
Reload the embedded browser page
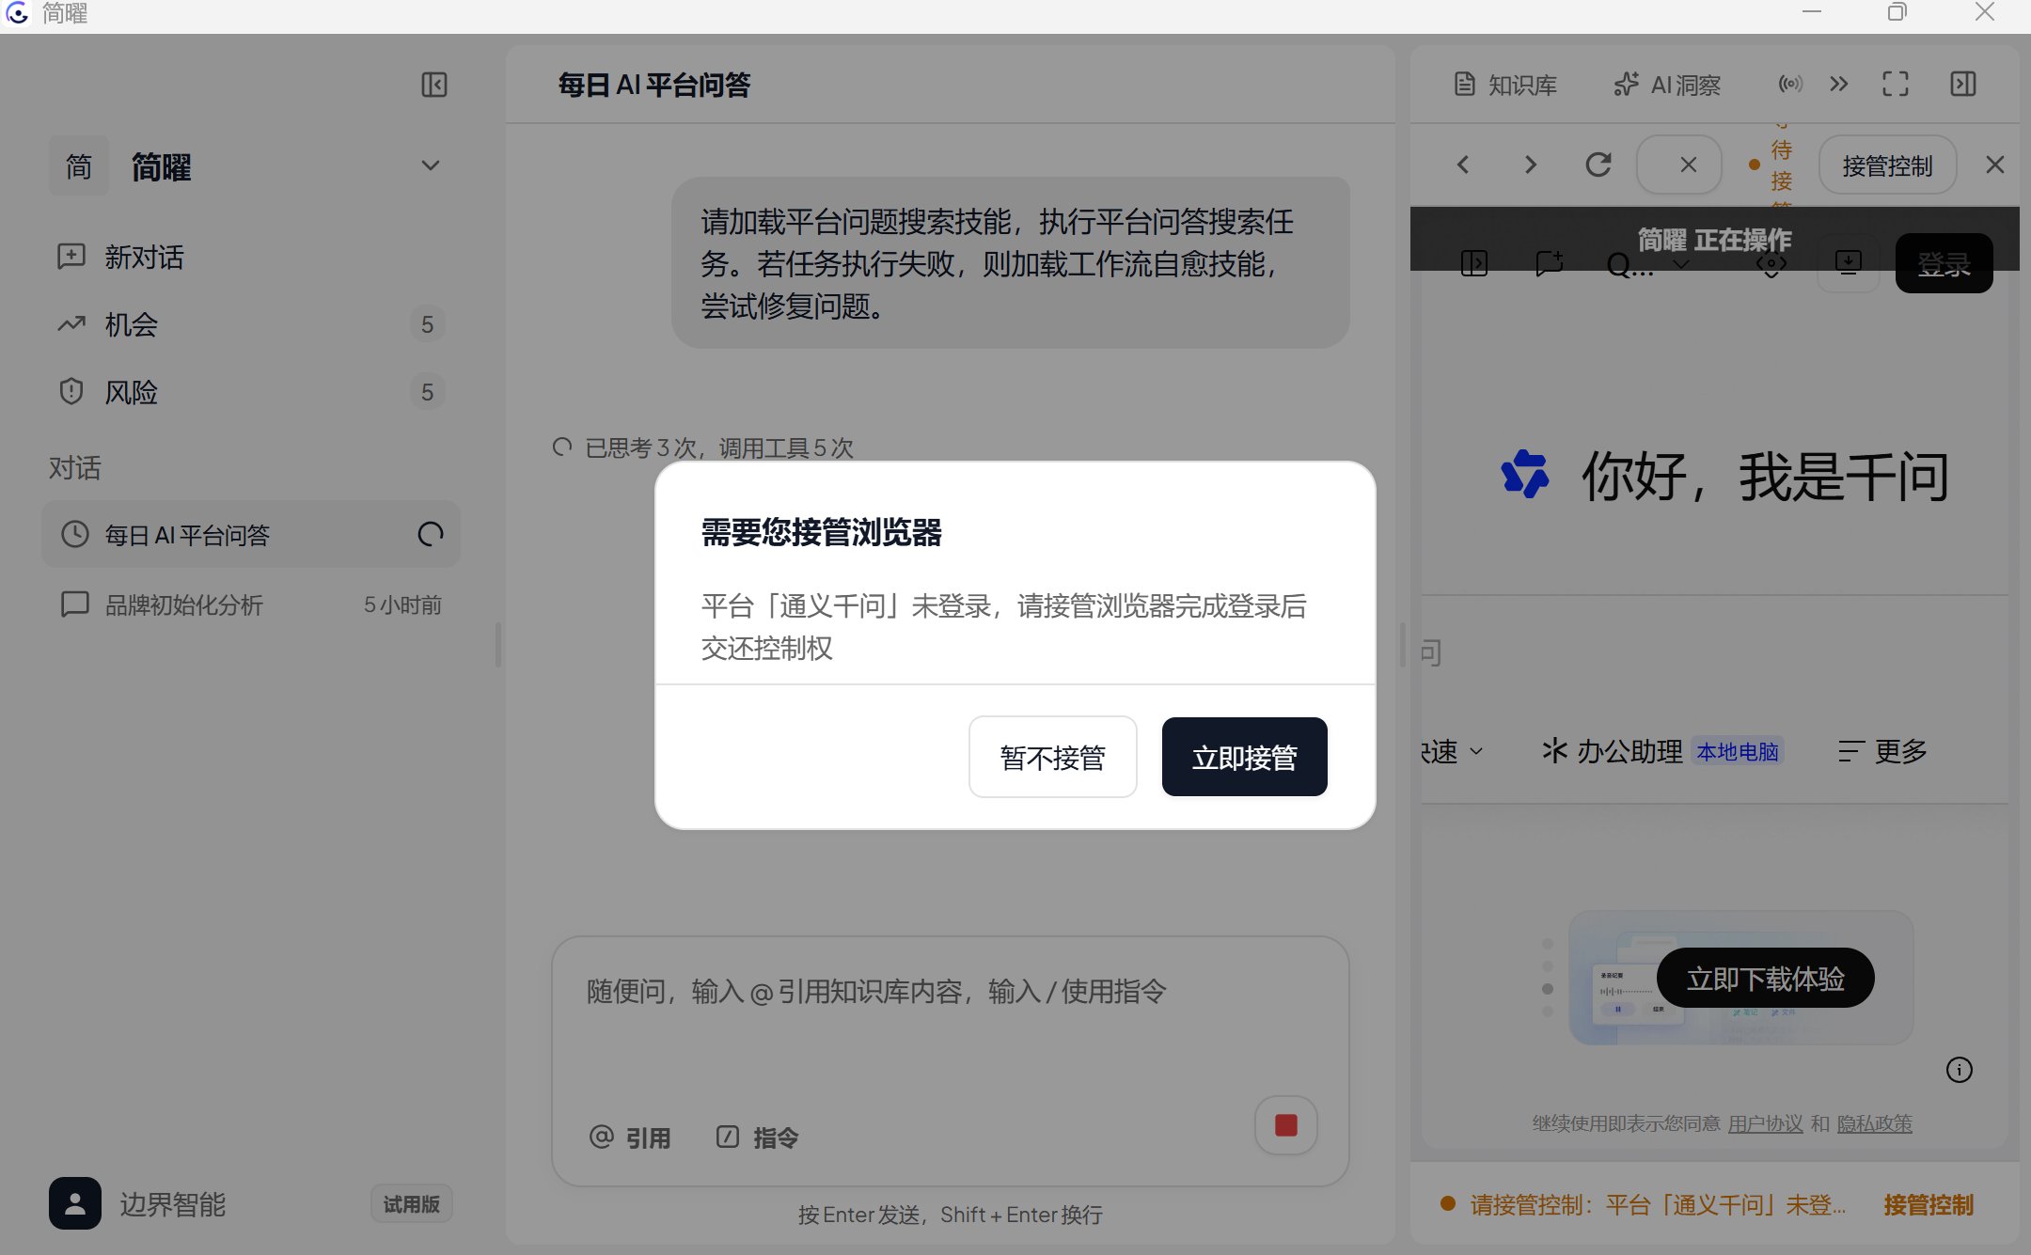point(1598,165)
